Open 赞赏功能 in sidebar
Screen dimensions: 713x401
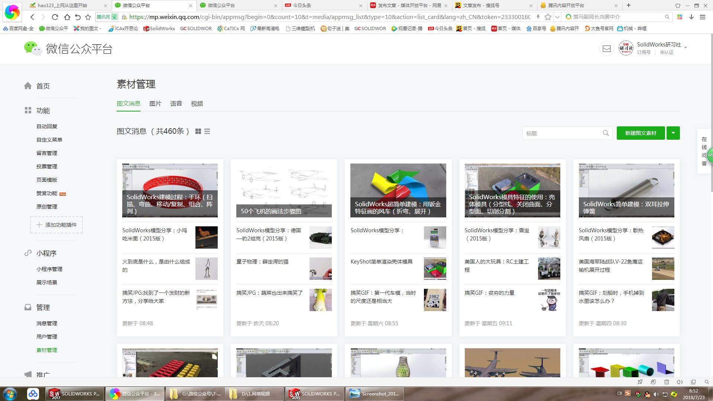(x=47, y=193)
